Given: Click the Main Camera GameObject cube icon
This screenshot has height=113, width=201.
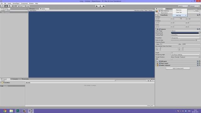Looking at the screenshot, I should tap(157, 11).
